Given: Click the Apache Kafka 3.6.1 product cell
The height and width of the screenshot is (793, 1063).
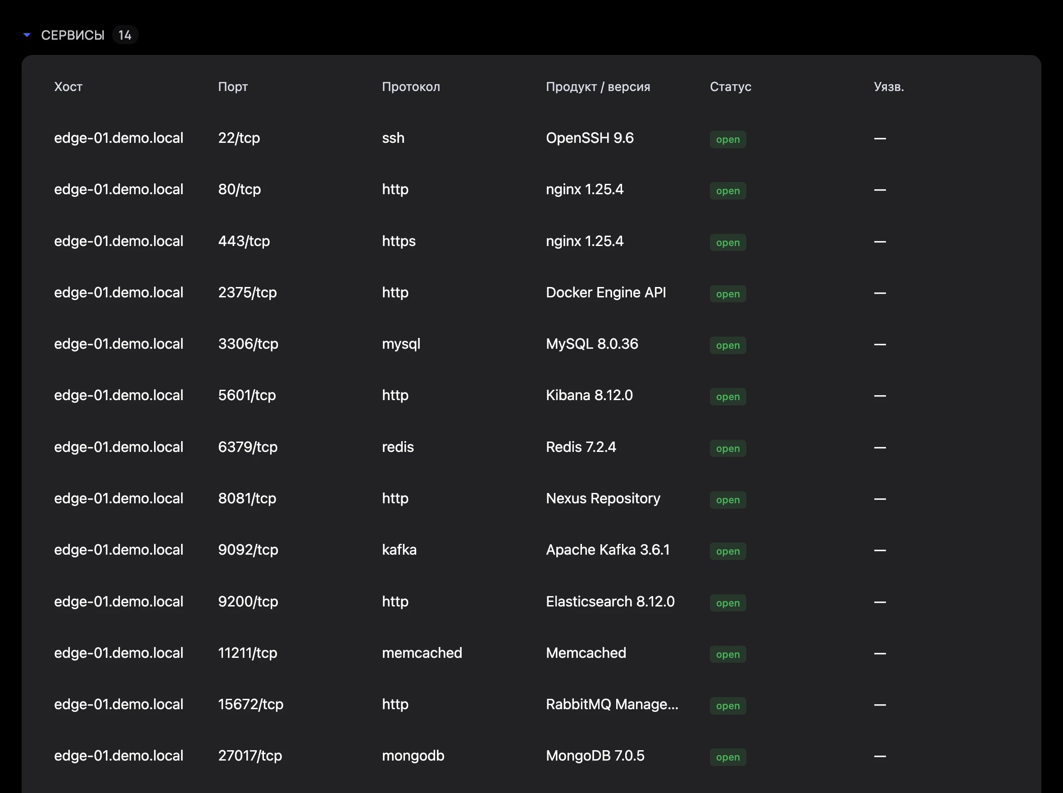Looking at the screenshot, I should pos(608,550).
